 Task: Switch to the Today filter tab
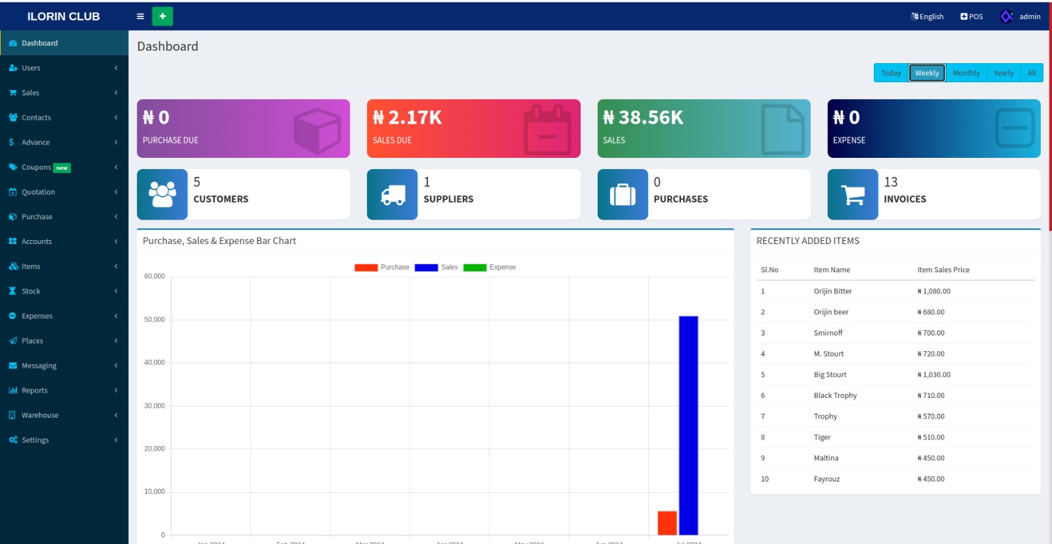pos(891,73)
